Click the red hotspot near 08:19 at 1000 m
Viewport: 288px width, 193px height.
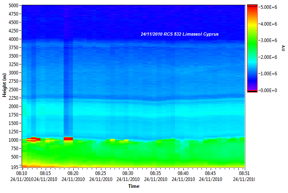point(68,139)
